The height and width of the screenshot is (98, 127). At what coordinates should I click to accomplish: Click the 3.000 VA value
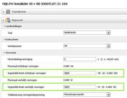(x=68, y=66)
